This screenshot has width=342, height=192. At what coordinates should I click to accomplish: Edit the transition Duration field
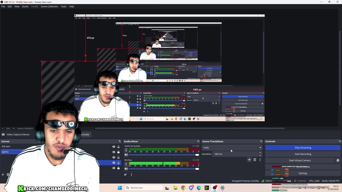(x=236, y=154)
